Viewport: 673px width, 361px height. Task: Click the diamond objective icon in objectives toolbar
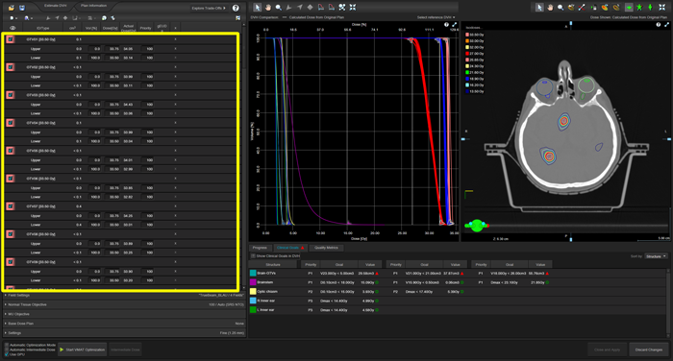click(x=65, y=18)
